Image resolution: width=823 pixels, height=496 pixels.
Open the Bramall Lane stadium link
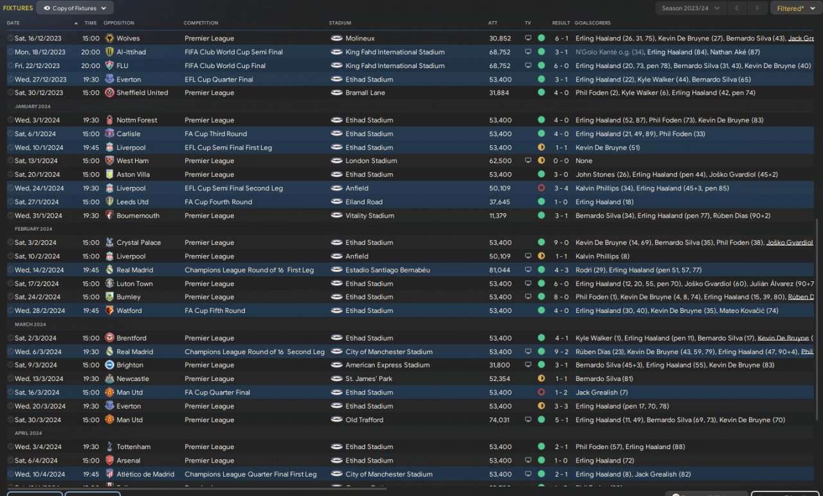coord(365,93)
